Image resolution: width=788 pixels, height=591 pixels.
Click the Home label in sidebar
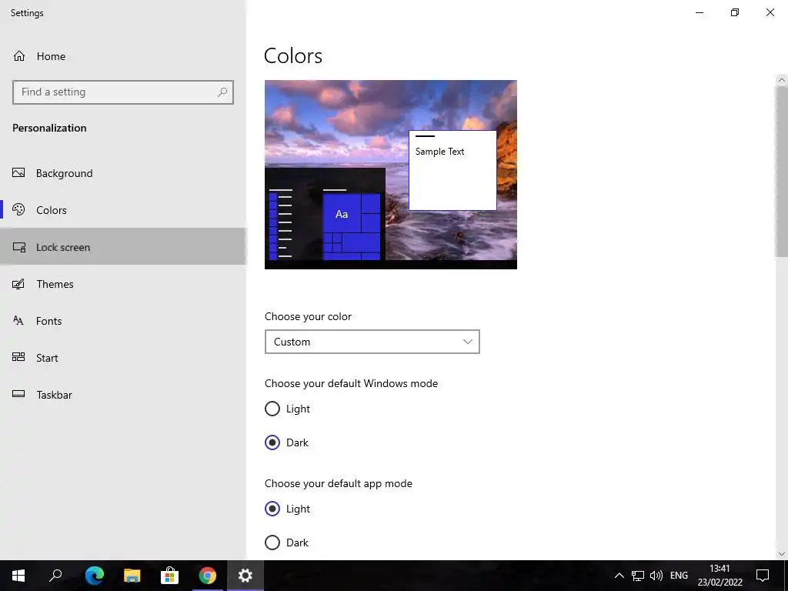click(x=51, y=56)
